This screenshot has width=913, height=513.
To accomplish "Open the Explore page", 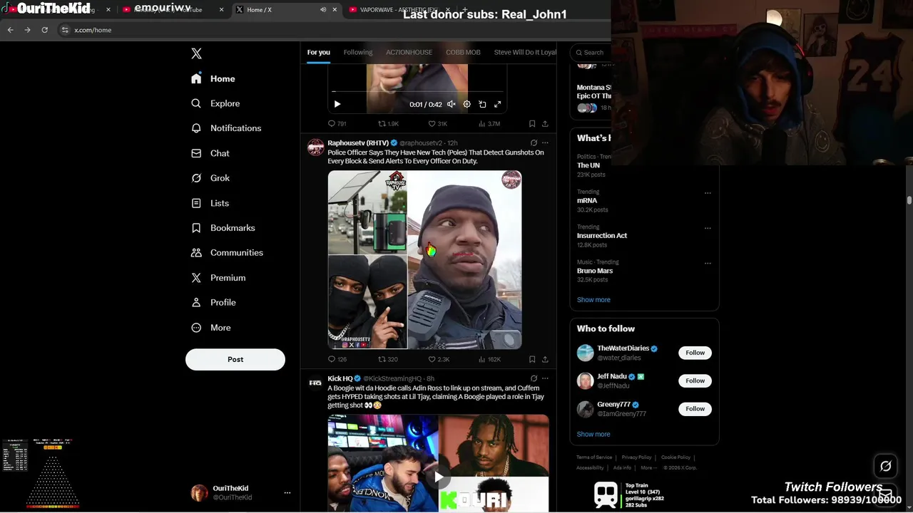I will pos(215,103).
